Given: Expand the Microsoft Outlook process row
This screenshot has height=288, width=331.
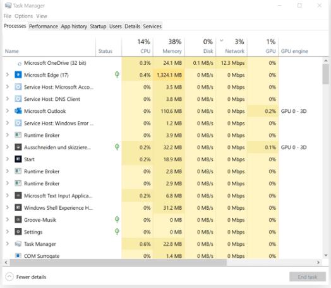Looking at the screenshot, I should coord(8,111).
